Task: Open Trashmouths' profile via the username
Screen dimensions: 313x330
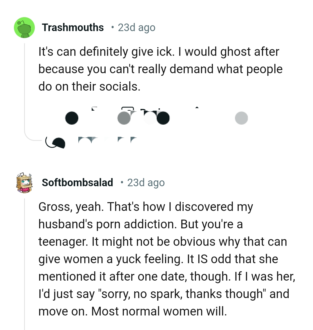Action: 73,27
